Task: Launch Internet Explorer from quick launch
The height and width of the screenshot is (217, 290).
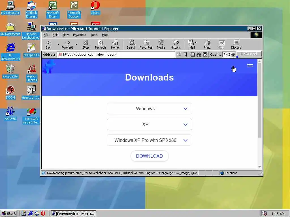Action: tap(30, 214)
